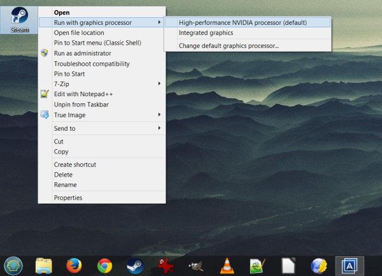Launch Google Chrome from the taskbar
The width and height of the screenshot is (382, 276).
[x=104, y=265]
